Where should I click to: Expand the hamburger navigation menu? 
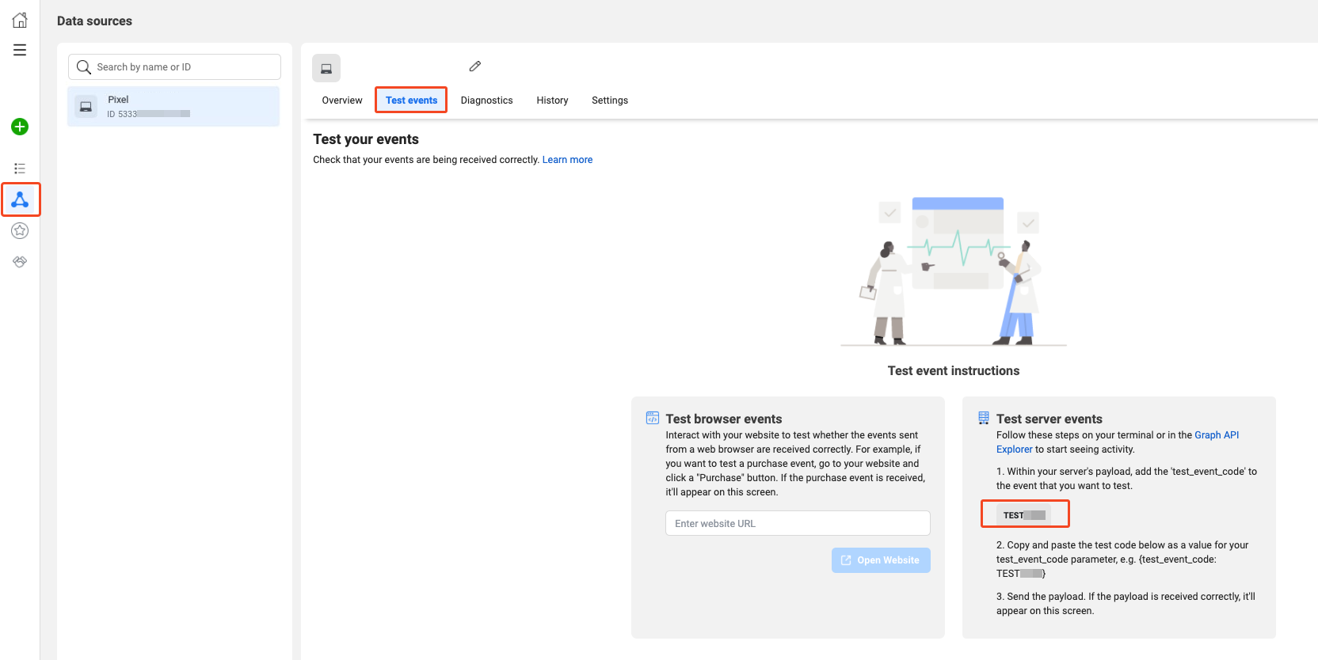[x=20, y=50]
